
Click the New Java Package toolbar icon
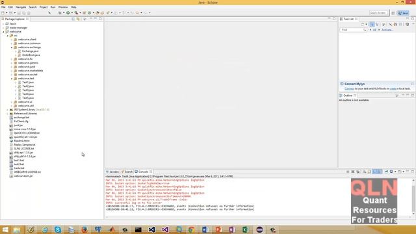pos(84,13)
